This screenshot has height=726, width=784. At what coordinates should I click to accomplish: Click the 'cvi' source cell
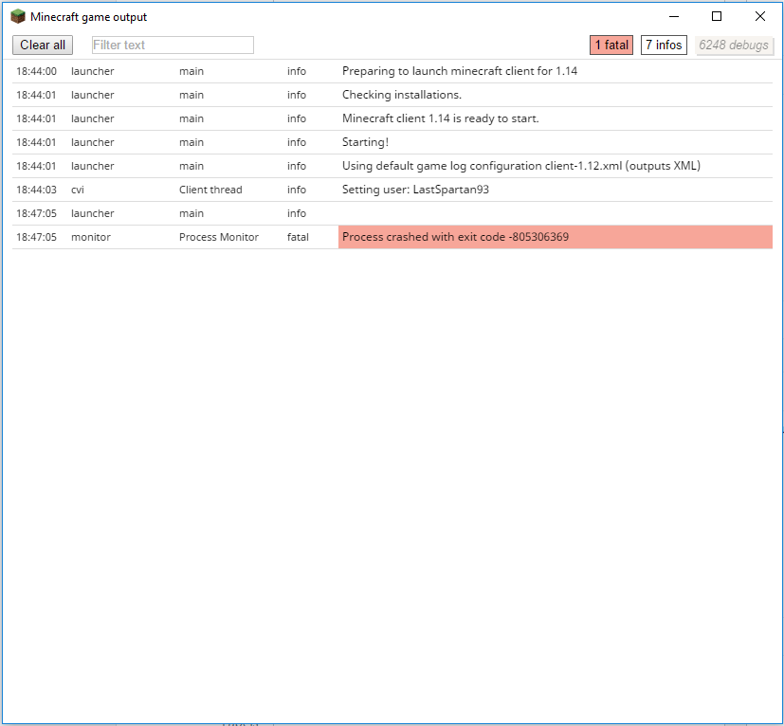point(78,190)
